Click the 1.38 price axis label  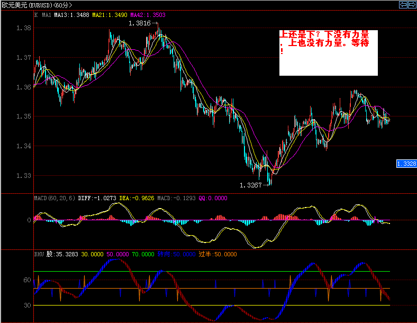[24, 28]
